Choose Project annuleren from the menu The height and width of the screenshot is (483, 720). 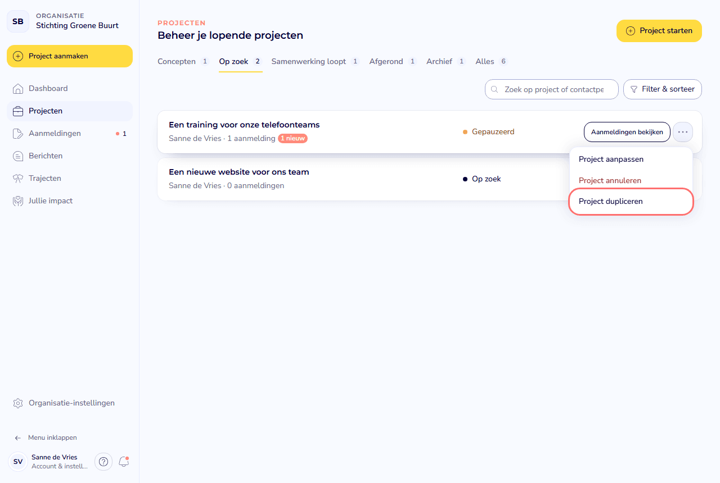[631, 181]
